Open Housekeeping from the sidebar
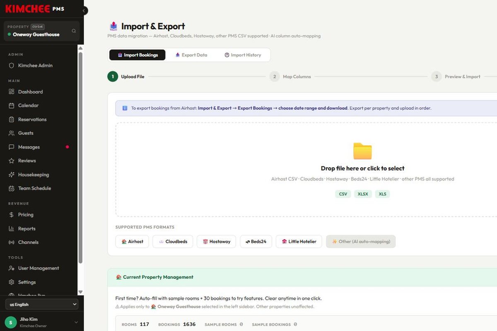Viewport: 497px width, 331px height. 39,175
